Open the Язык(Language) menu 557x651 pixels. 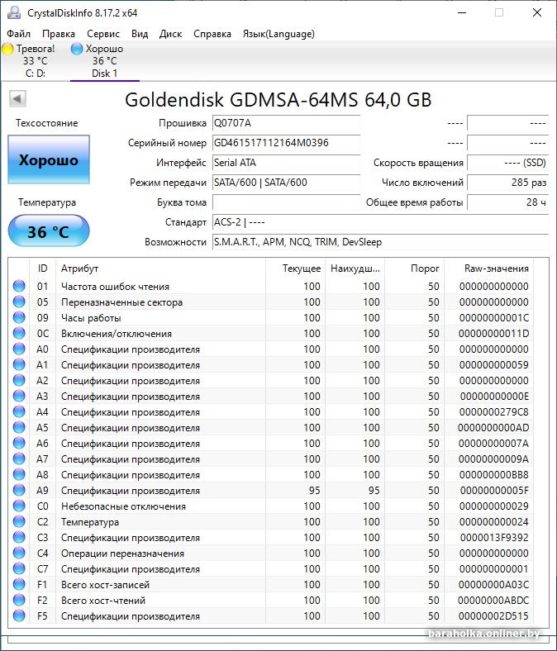(x=278, y=34)
